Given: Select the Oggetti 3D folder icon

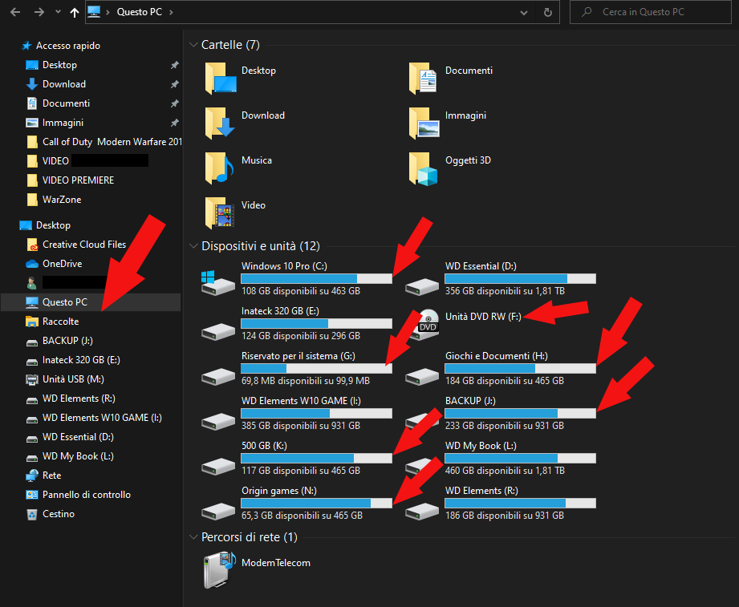Looking at the screenshot, I should click(x=423, y=168).
